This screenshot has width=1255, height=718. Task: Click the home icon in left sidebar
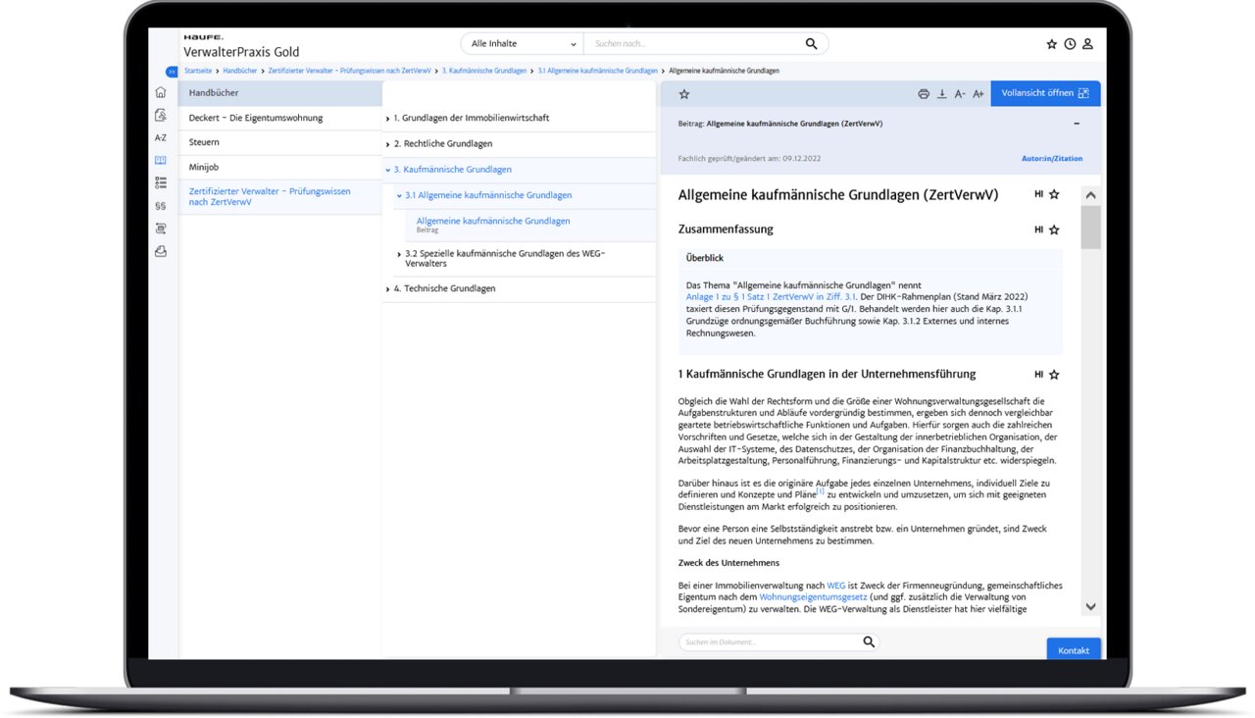tap(161, 92)
